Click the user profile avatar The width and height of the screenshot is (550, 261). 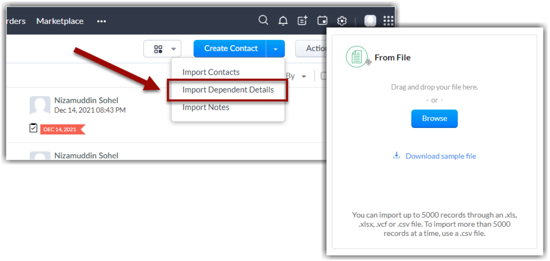(370, 21)
